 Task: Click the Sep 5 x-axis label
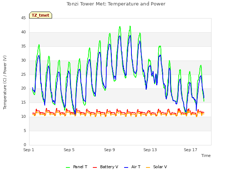pyautogui.click(x=69, y=150)
